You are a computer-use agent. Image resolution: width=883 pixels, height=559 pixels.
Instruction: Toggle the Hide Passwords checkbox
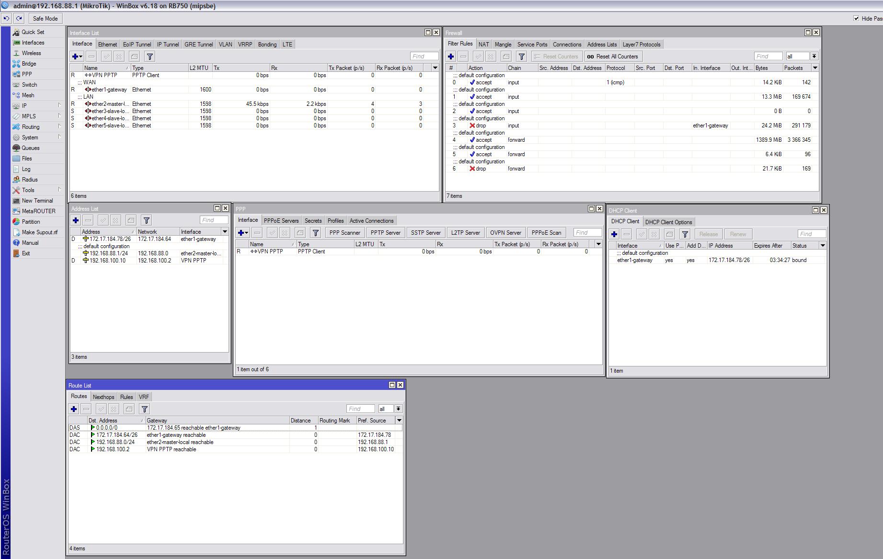click(x=856, y=18)
